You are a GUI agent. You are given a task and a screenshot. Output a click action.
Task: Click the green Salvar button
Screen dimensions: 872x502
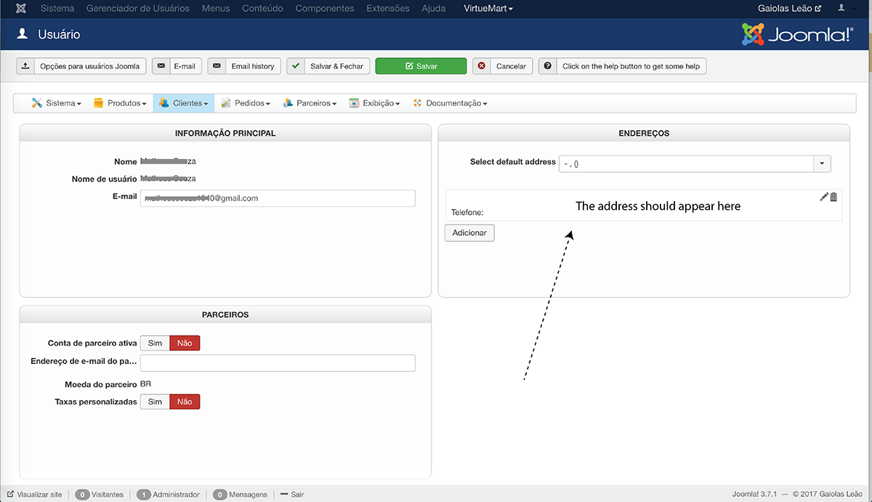click(421, 66)
